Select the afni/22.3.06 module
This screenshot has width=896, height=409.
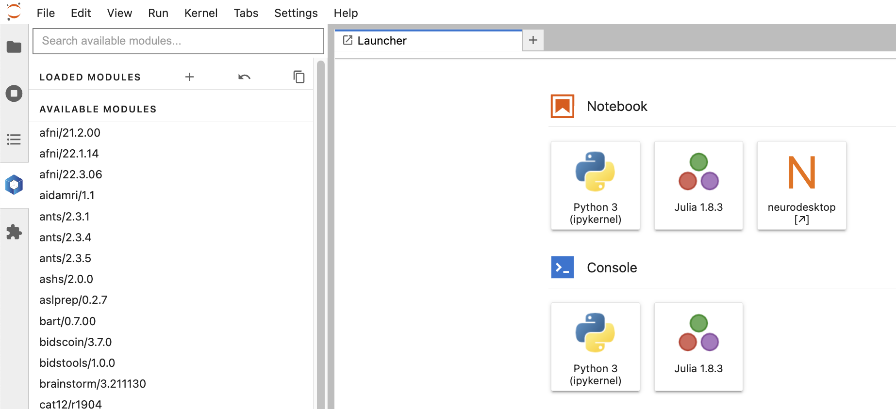point(71,174)
